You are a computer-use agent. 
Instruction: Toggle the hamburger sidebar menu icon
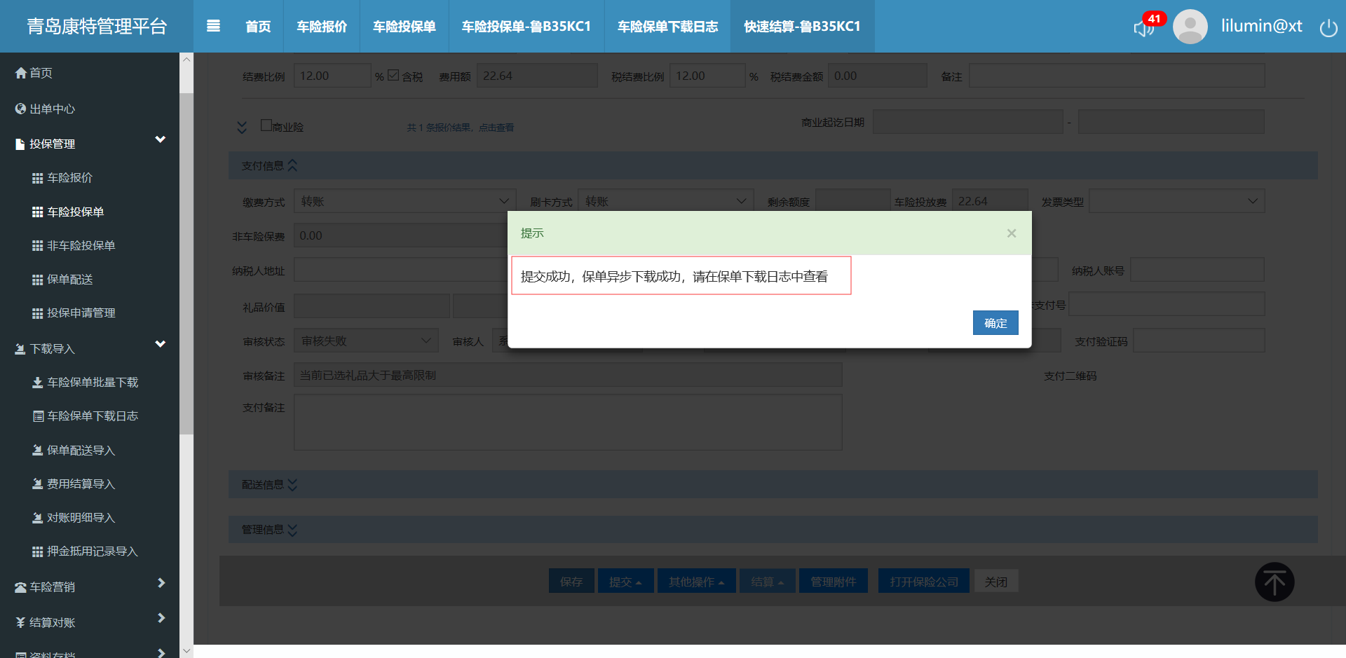pyautogui.click(x=214, y=26)
